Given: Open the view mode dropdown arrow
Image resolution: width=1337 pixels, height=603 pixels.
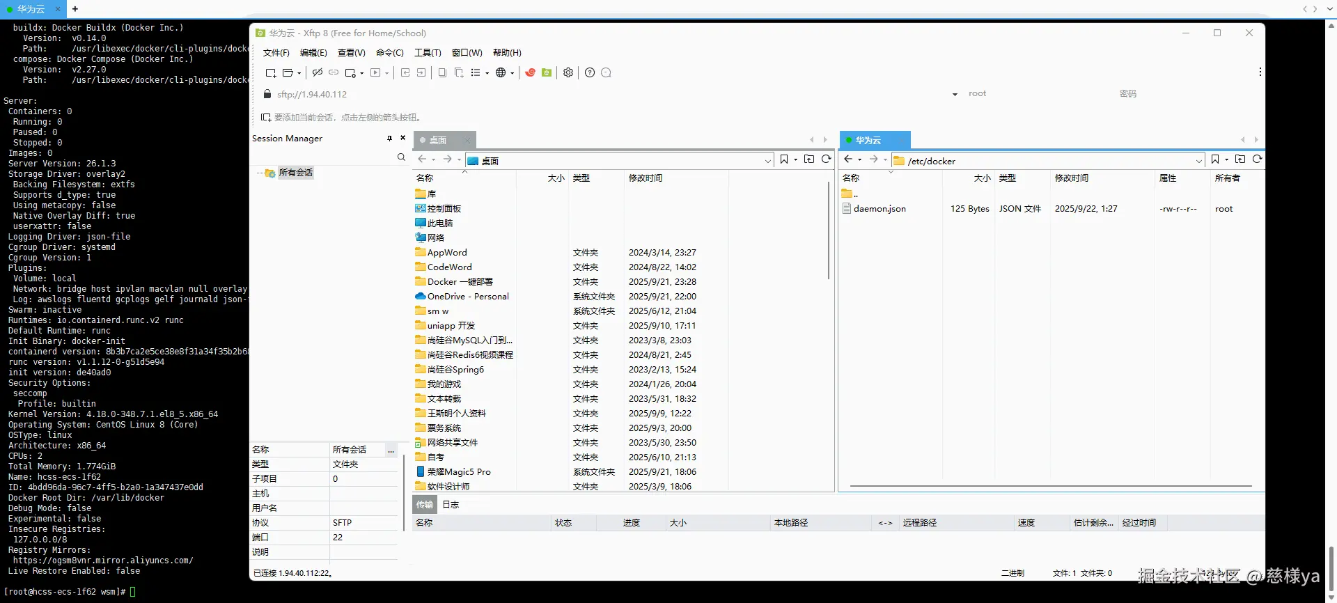Looking at the screenshot, I should pyautogui.click(x=487, y=73).
